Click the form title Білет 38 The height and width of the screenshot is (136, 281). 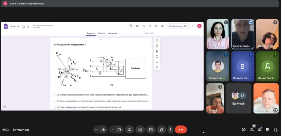tap(15, 26)
